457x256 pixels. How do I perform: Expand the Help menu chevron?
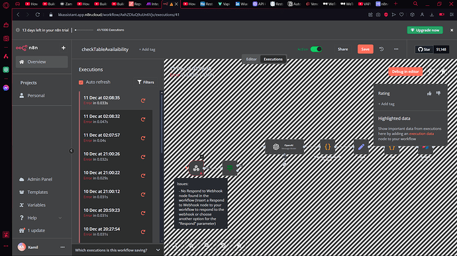(x=60, y=218)
